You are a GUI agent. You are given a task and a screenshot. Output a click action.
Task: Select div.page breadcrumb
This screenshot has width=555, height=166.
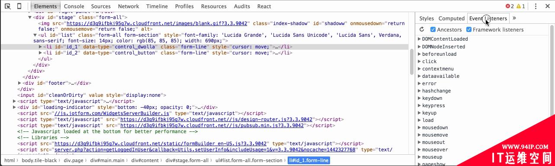(x=74, y=160)
